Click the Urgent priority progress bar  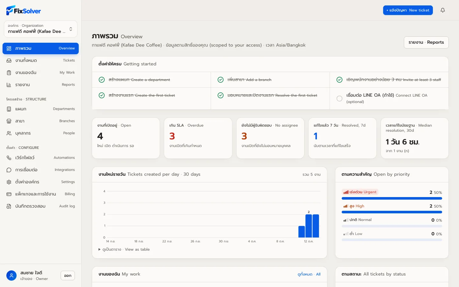392,198
